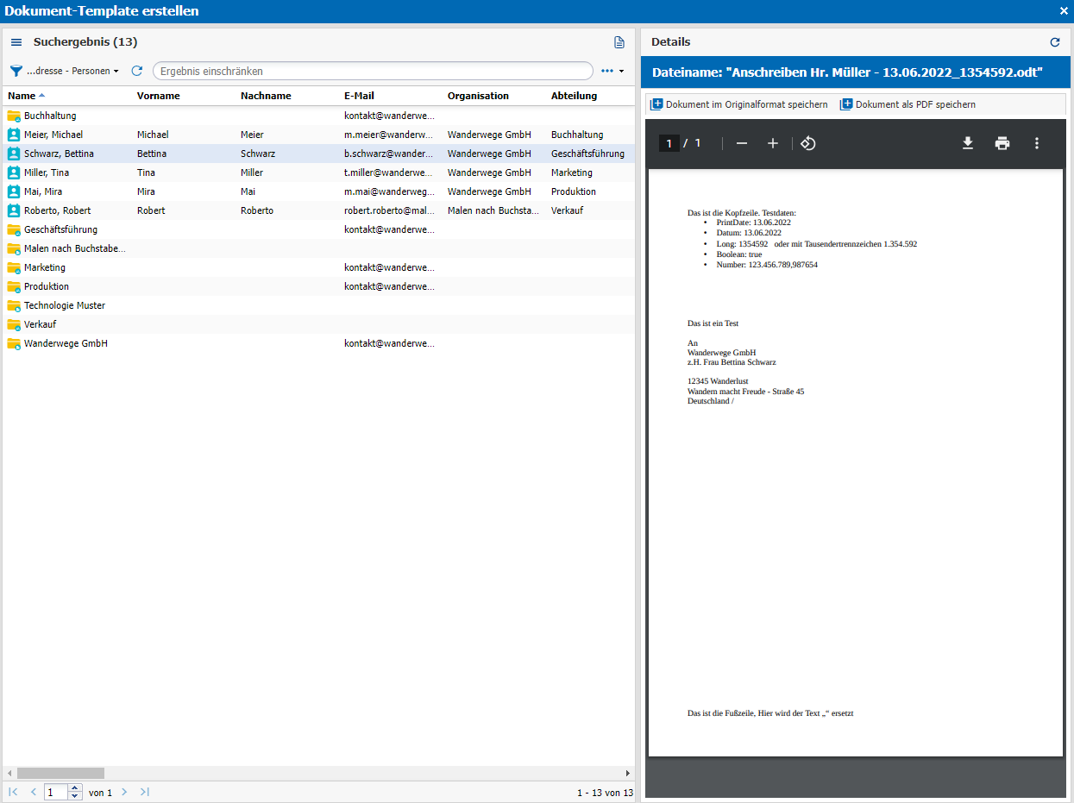Viewport: 1074px width, 803px height.
Task: Click the Geschäftsführung folder icon
Action: point(14,229)
